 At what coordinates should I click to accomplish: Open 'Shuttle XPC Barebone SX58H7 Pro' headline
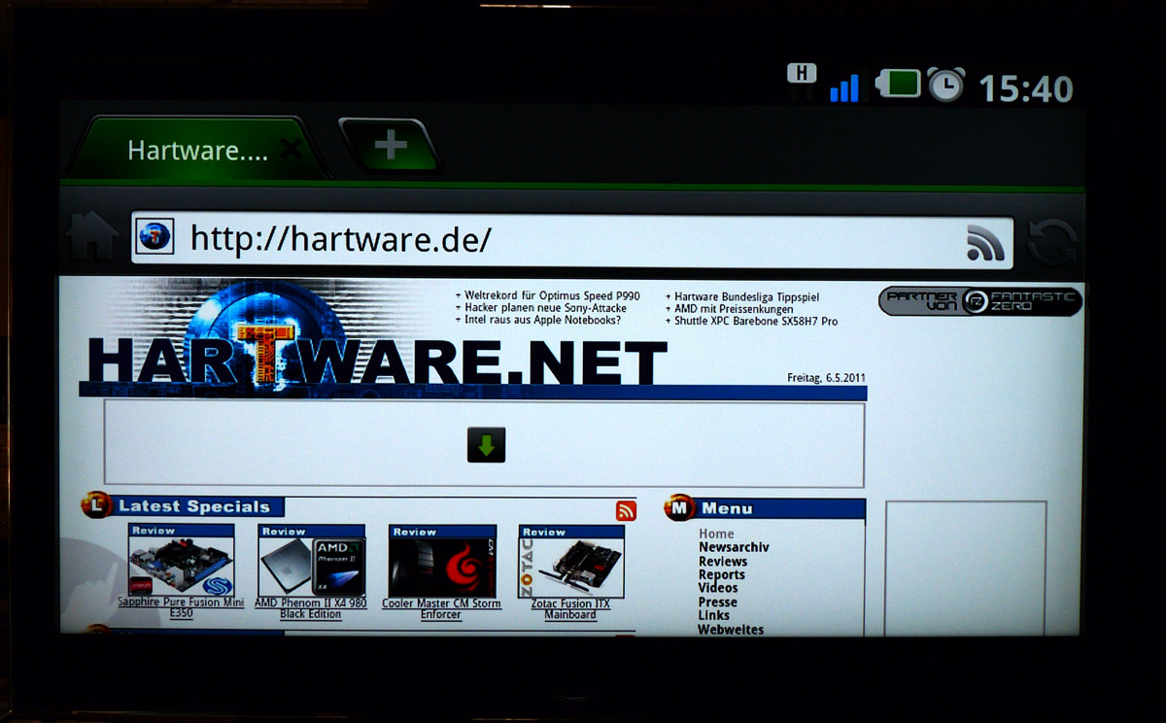click(x=755, y=322)
